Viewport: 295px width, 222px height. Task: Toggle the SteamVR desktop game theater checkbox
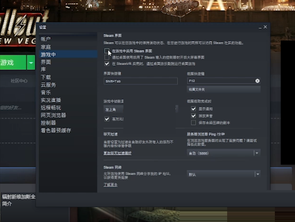[x=107, y=63]
